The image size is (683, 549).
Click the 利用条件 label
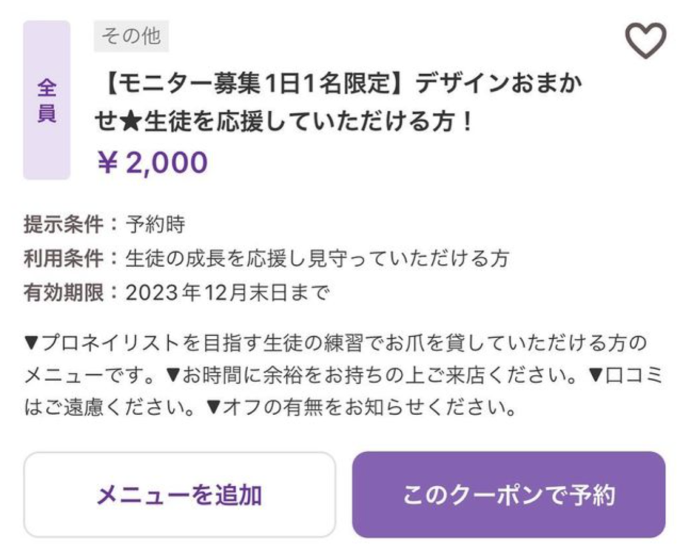(63, 259)
